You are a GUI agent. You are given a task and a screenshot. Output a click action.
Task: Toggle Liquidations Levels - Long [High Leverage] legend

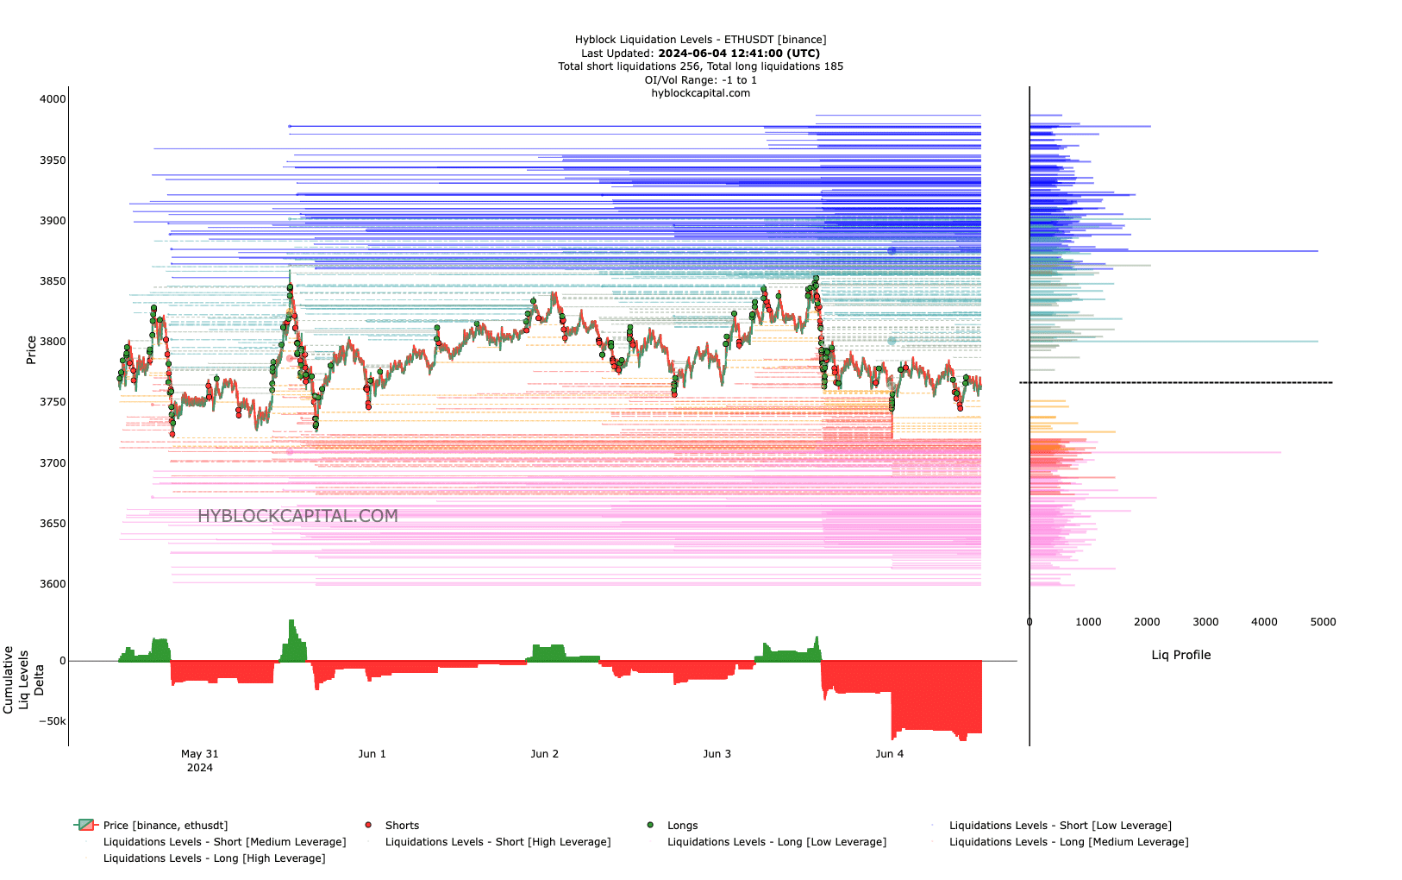[205, 858]
